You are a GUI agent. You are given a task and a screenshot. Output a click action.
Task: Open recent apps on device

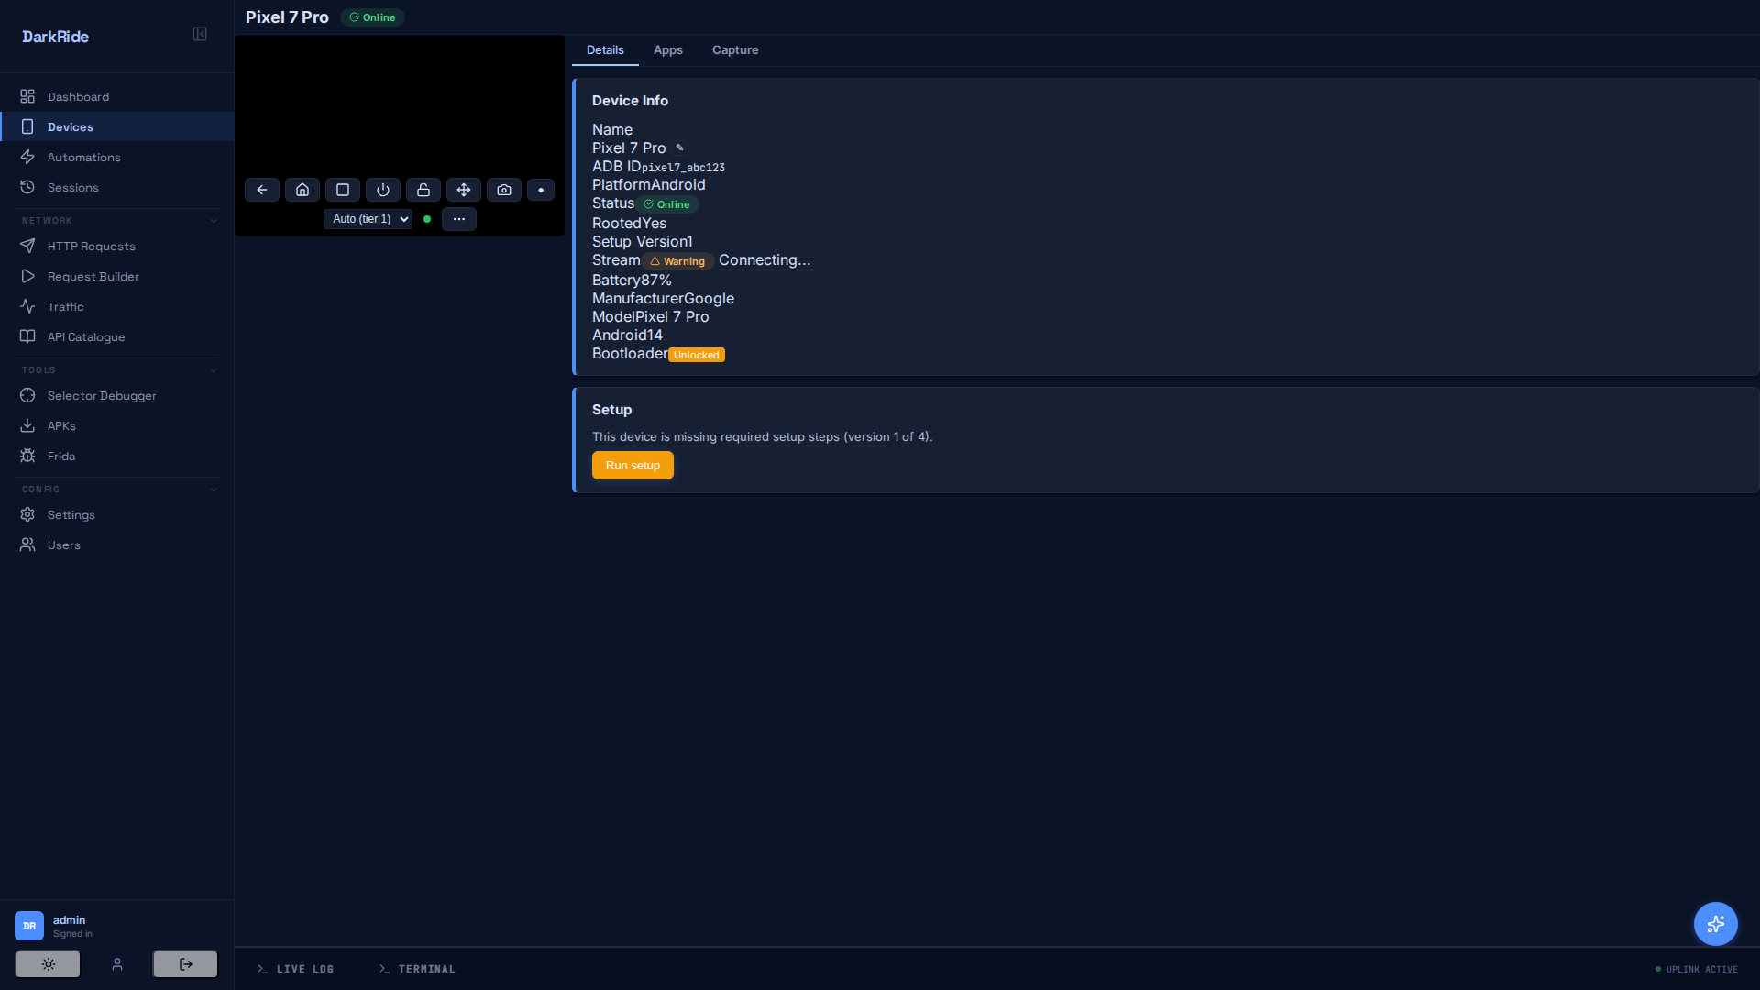click(343, 190)
